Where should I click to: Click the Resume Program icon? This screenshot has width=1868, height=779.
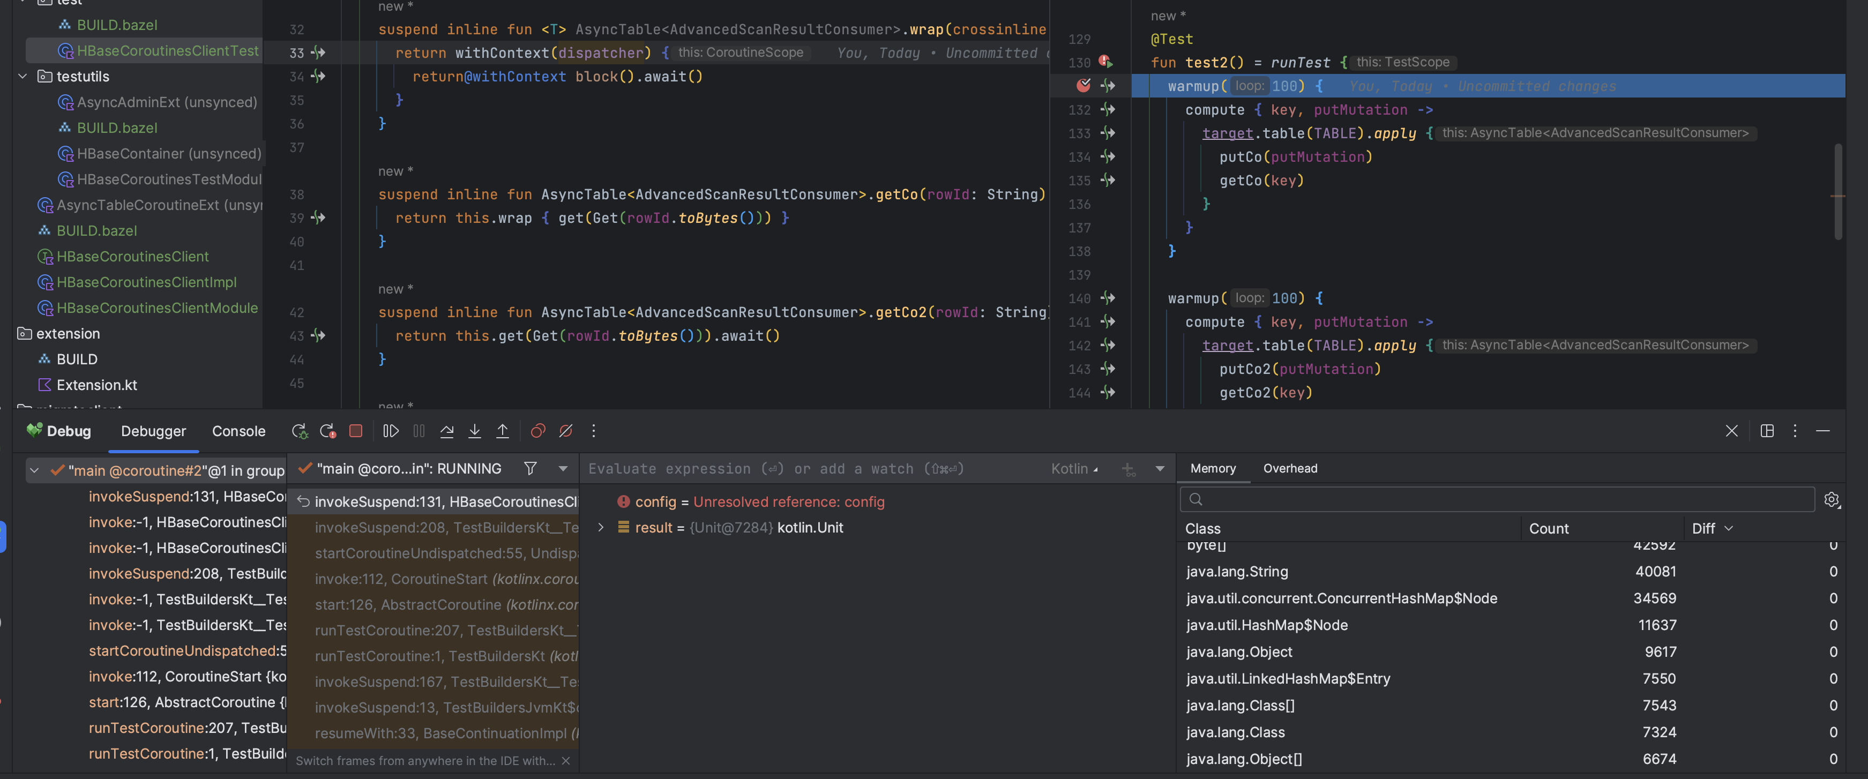[x=390, y=430]
